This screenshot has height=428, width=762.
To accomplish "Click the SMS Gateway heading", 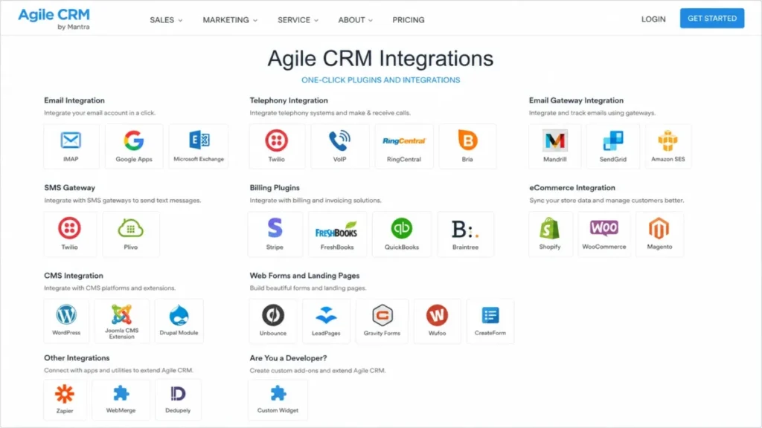I will coord(69,188).
